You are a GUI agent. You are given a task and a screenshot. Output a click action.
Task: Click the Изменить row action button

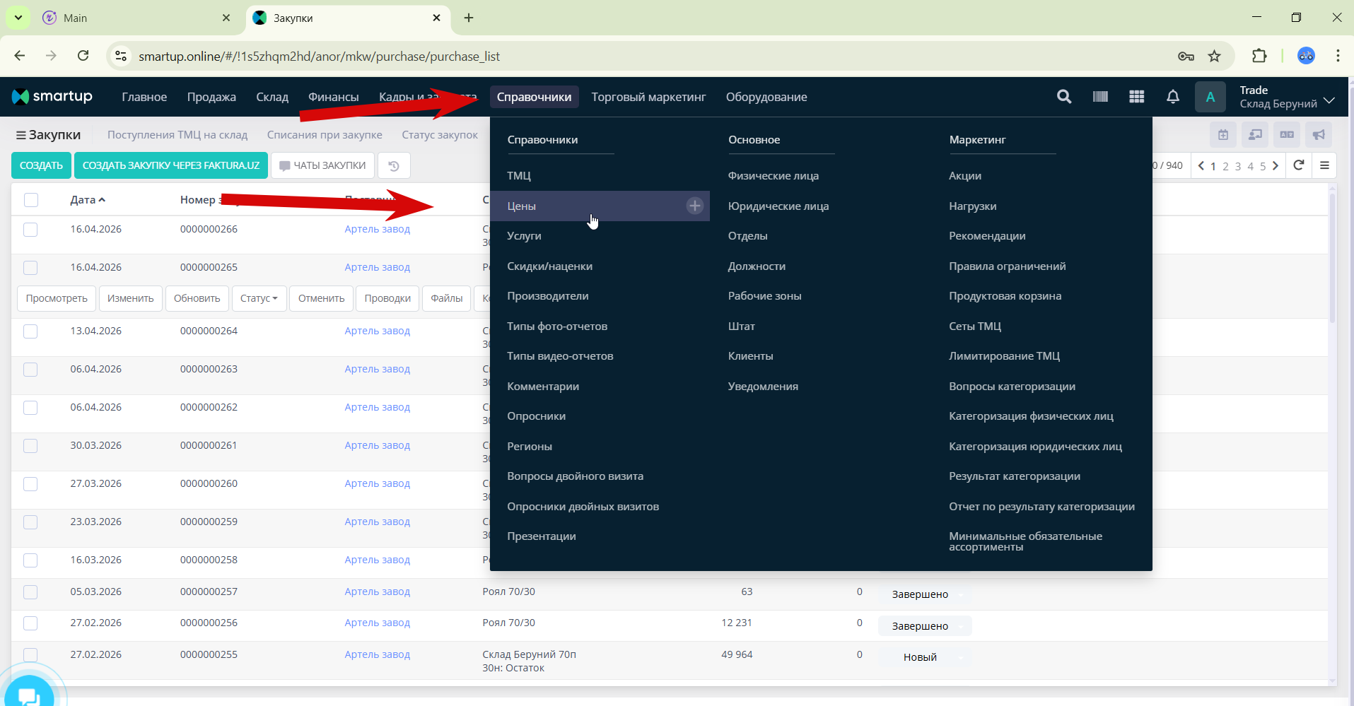pos(131,298)
